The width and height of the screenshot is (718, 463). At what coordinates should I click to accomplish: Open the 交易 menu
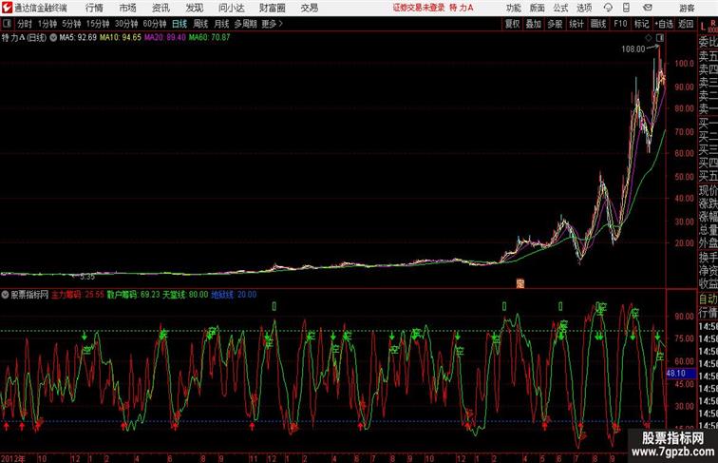point(309,8)
